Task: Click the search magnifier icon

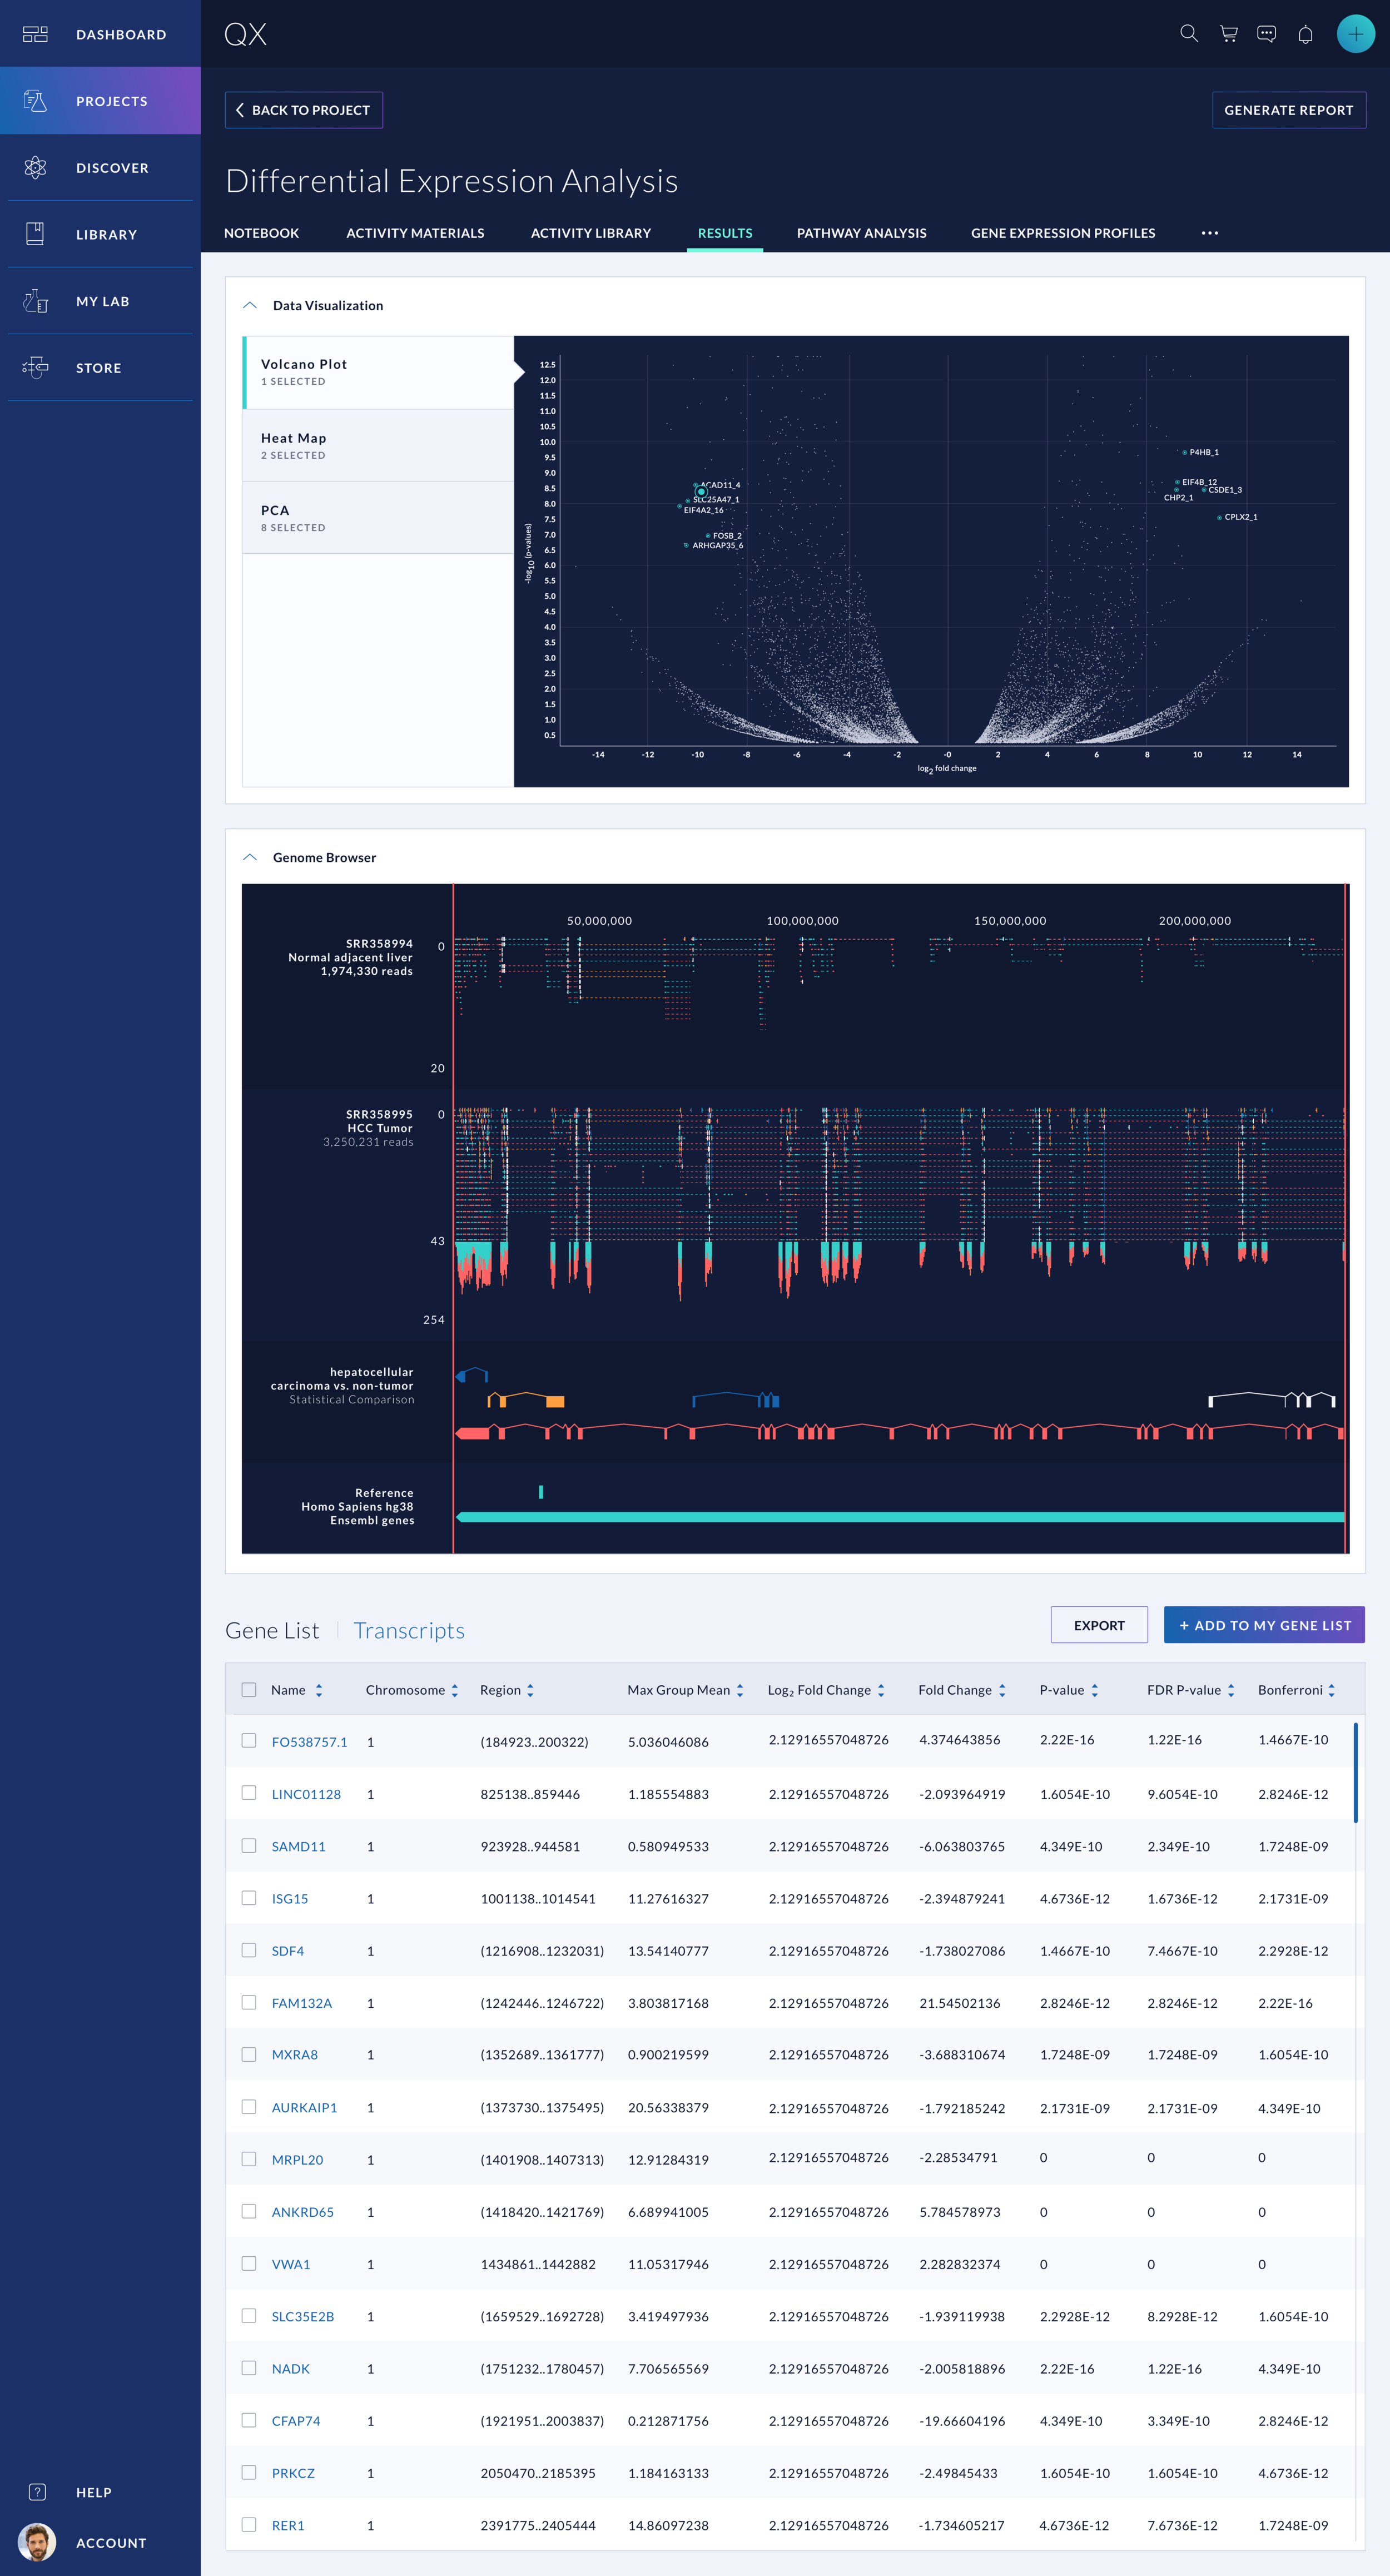Action: (1188, 34)
